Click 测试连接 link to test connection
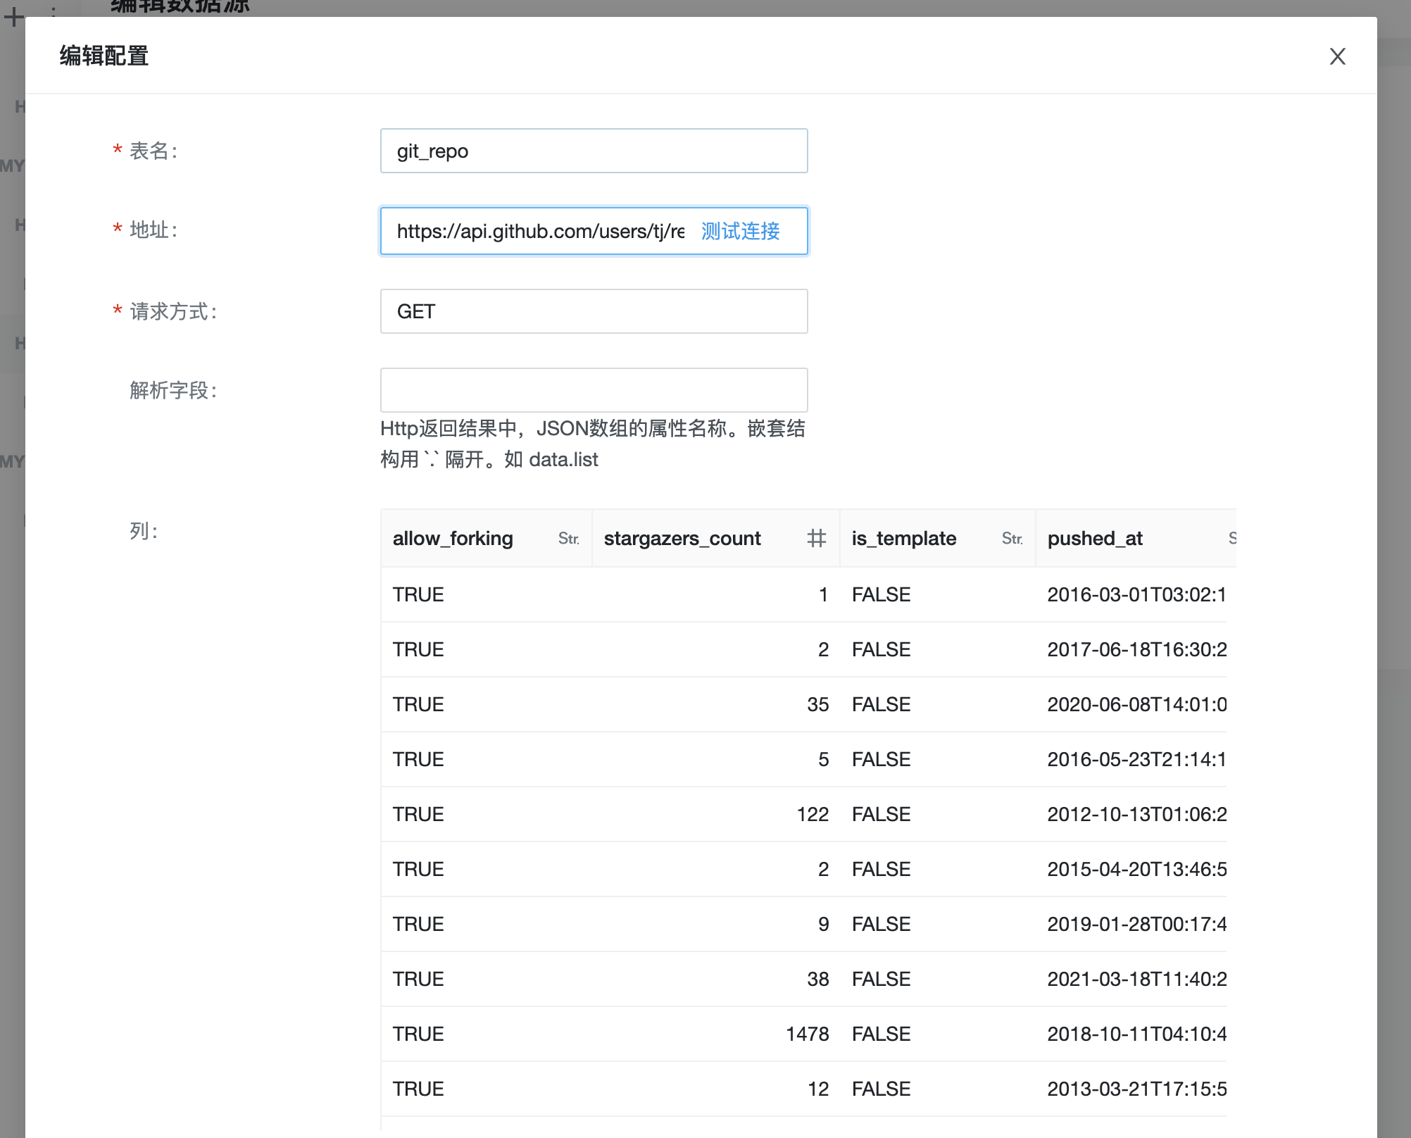The width and height of the screenshot is (1411, 1138). point(740,231)
